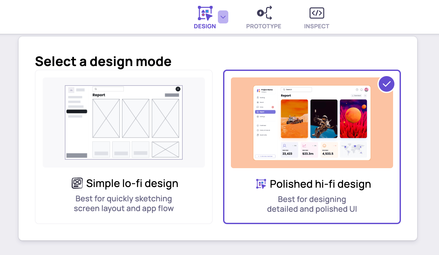Click the Search field in hi-fi preview
439x255 pixels.
coord(296,89)
